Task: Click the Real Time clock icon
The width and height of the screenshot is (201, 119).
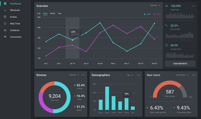Action: [5, 23]
